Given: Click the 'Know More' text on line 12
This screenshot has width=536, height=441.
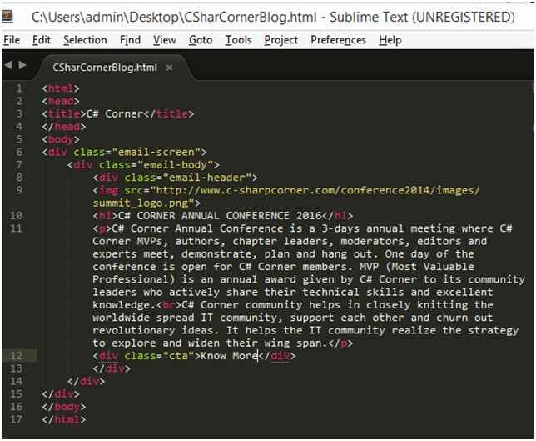Looking at the screenshot, I should (229, 356).
